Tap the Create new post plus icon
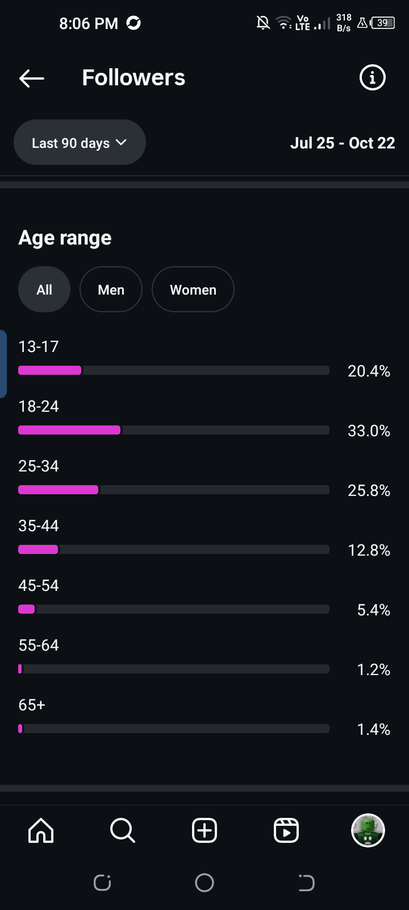Image resolution: width=409 pixels, height=910 pixels. coord(204,830)
